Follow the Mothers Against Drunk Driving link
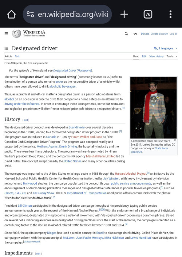This screenshot has width=182, height=257. [x=57, y=147]
